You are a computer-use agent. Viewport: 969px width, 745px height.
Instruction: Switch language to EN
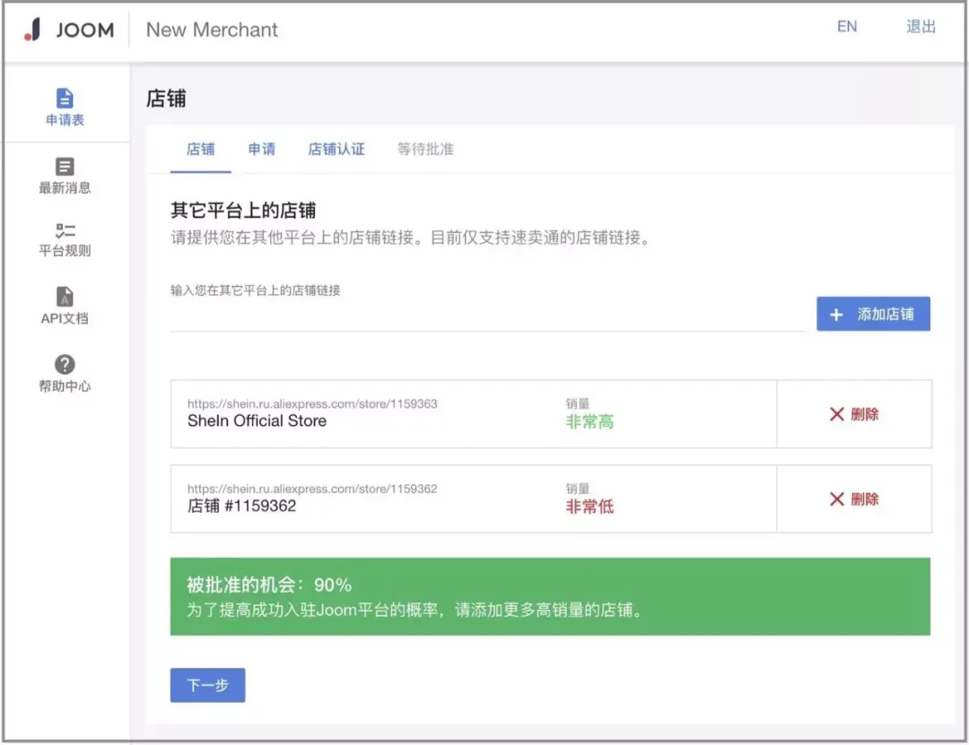(x=847, y=27)
